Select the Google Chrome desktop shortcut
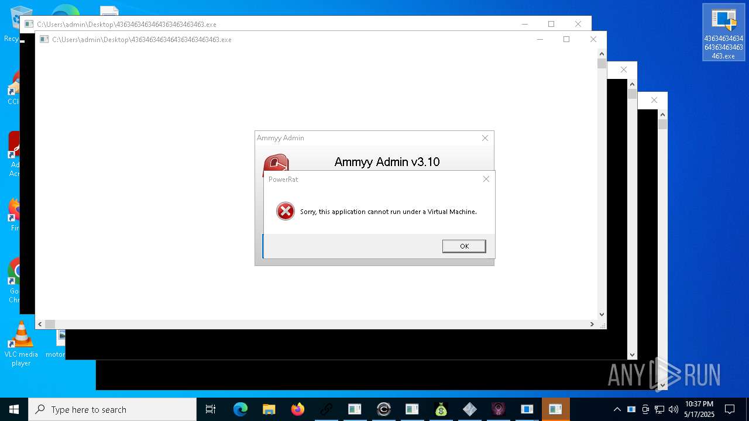The height and width of the screenshot is (421, 749). 14,281
